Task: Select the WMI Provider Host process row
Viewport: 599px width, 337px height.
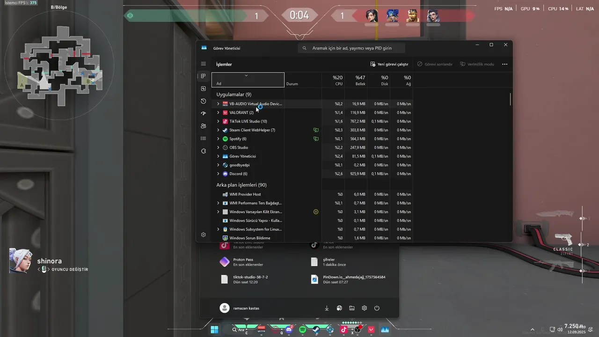Action: [x=312, y=194]
